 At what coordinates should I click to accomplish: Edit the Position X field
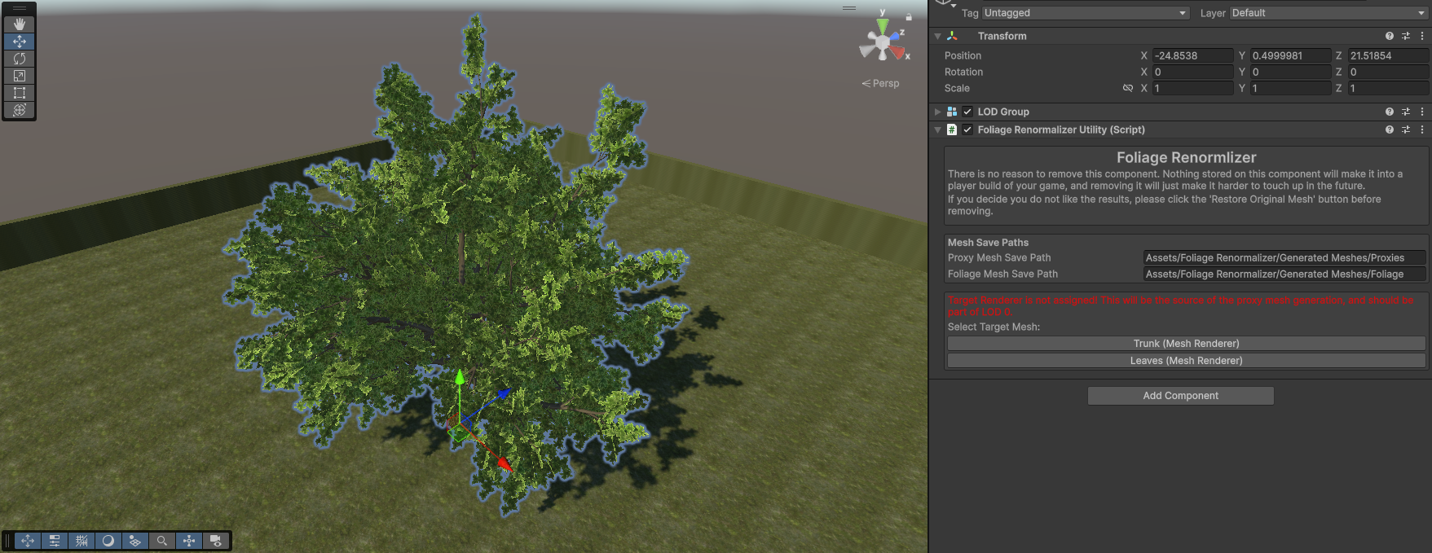click(1192, 55)
